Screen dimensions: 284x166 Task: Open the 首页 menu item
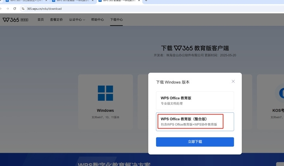coord(40,19)
